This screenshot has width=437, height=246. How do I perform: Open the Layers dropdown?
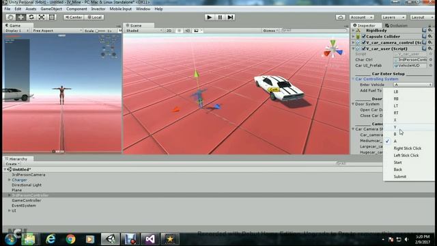[x=393, y=17]
